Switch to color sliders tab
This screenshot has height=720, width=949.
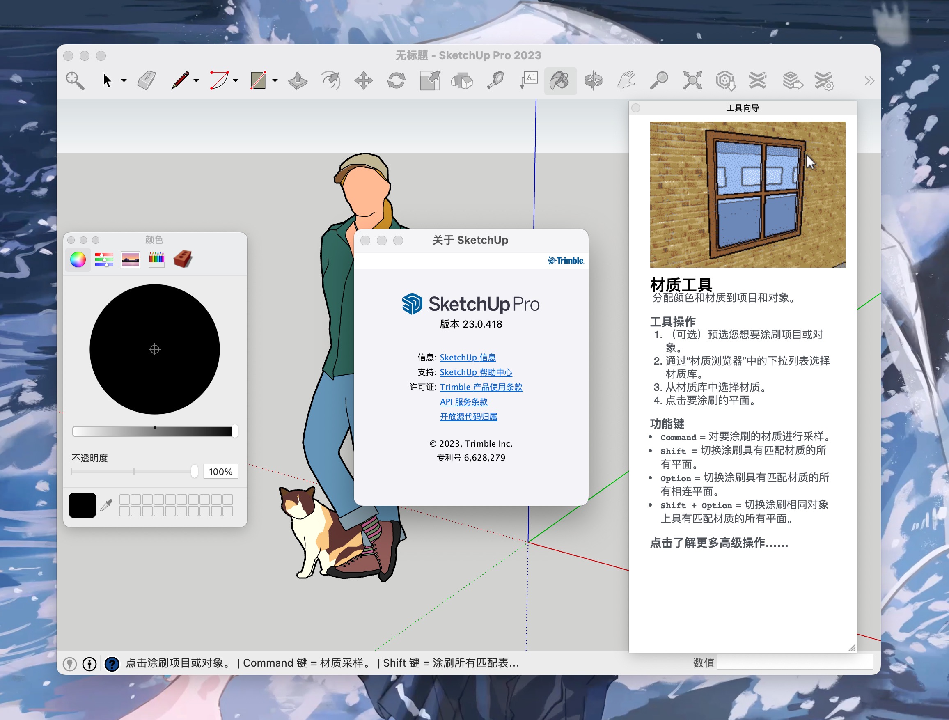coord(104,259)
